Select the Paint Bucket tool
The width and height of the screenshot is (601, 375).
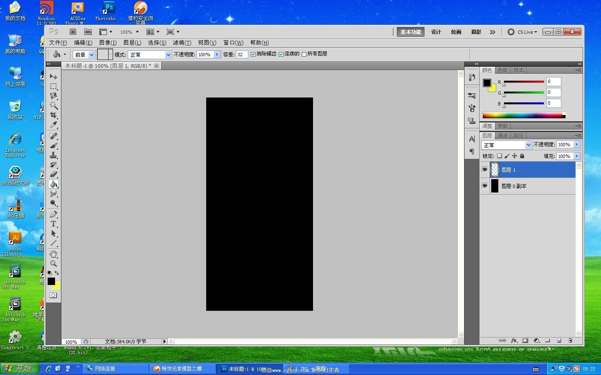53,184
